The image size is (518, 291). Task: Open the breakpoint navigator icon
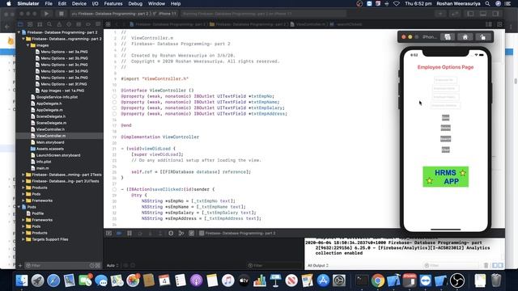point(88,24)
